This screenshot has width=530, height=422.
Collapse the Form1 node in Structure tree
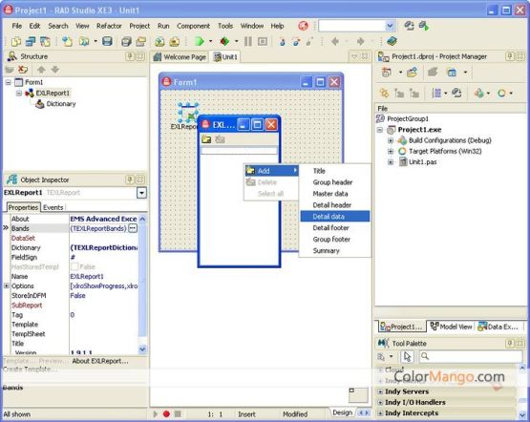click(x=8, y=82)
